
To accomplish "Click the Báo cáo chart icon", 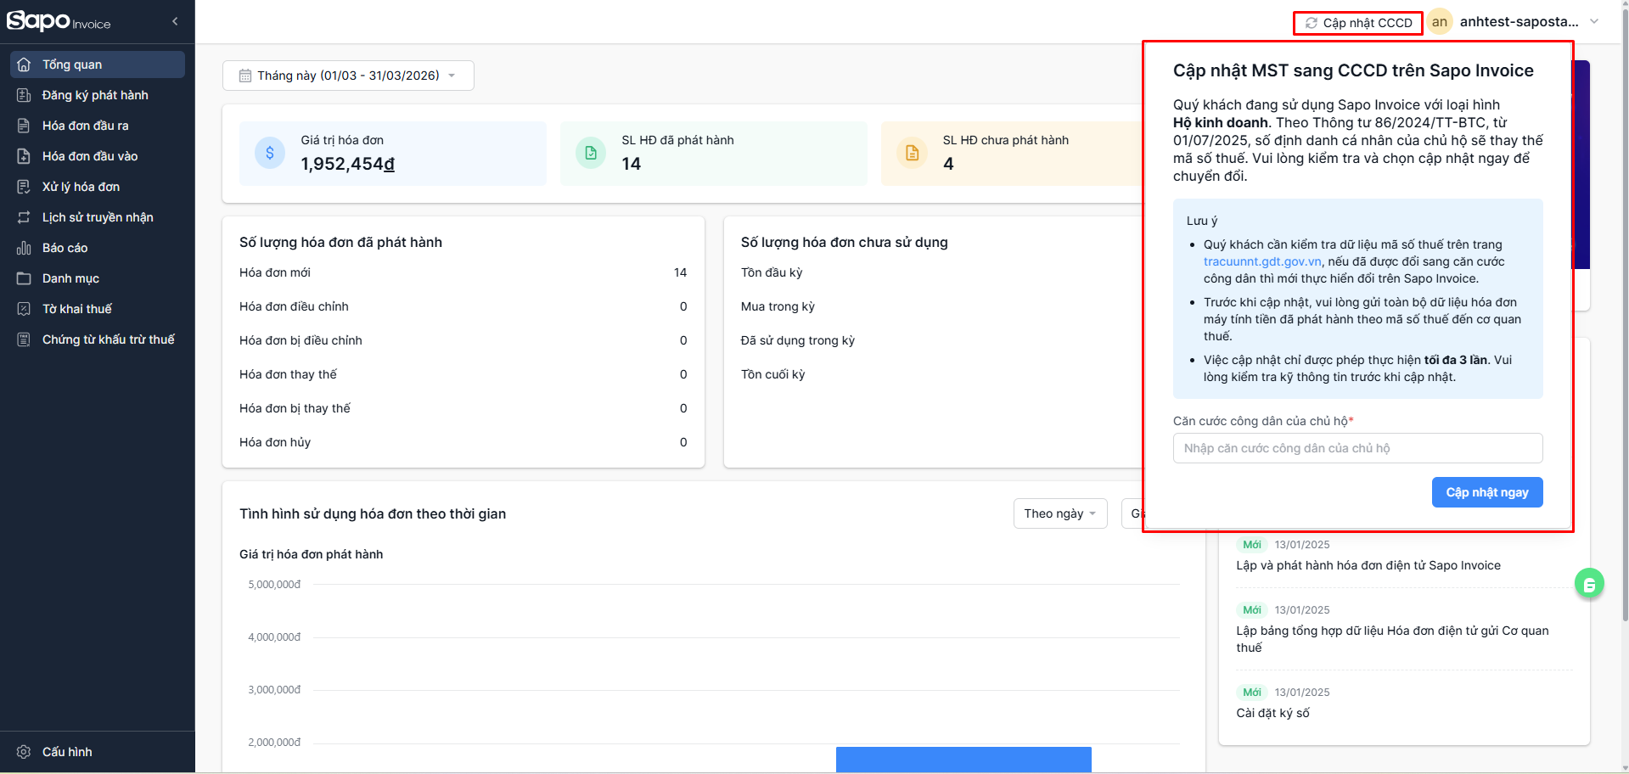I will click(x=24, y=248).
